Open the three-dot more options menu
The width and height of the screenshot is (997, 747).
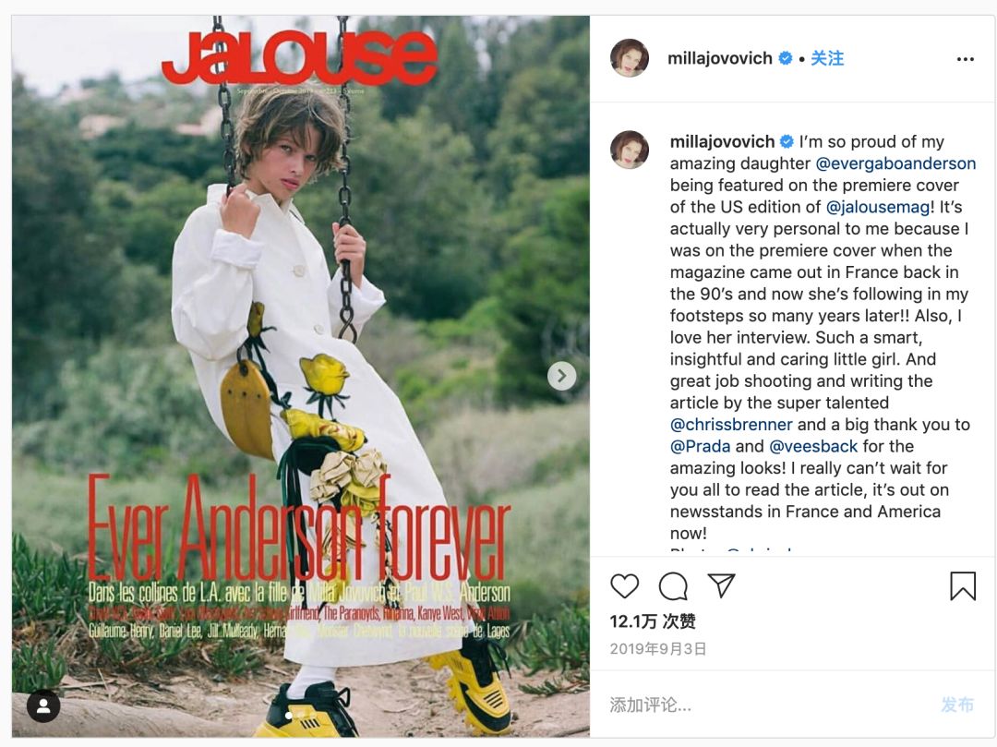pyautogui.click(x=966, y=59)
